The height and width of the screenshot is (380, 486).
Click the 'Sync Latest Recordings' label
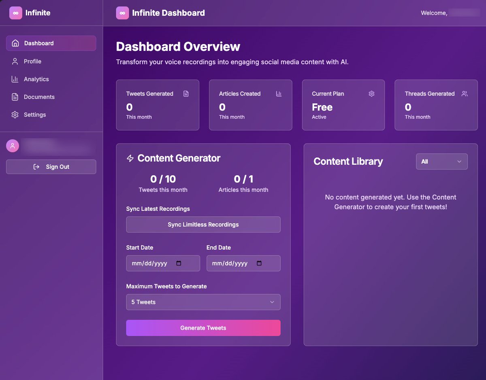[x=158, y=209]
